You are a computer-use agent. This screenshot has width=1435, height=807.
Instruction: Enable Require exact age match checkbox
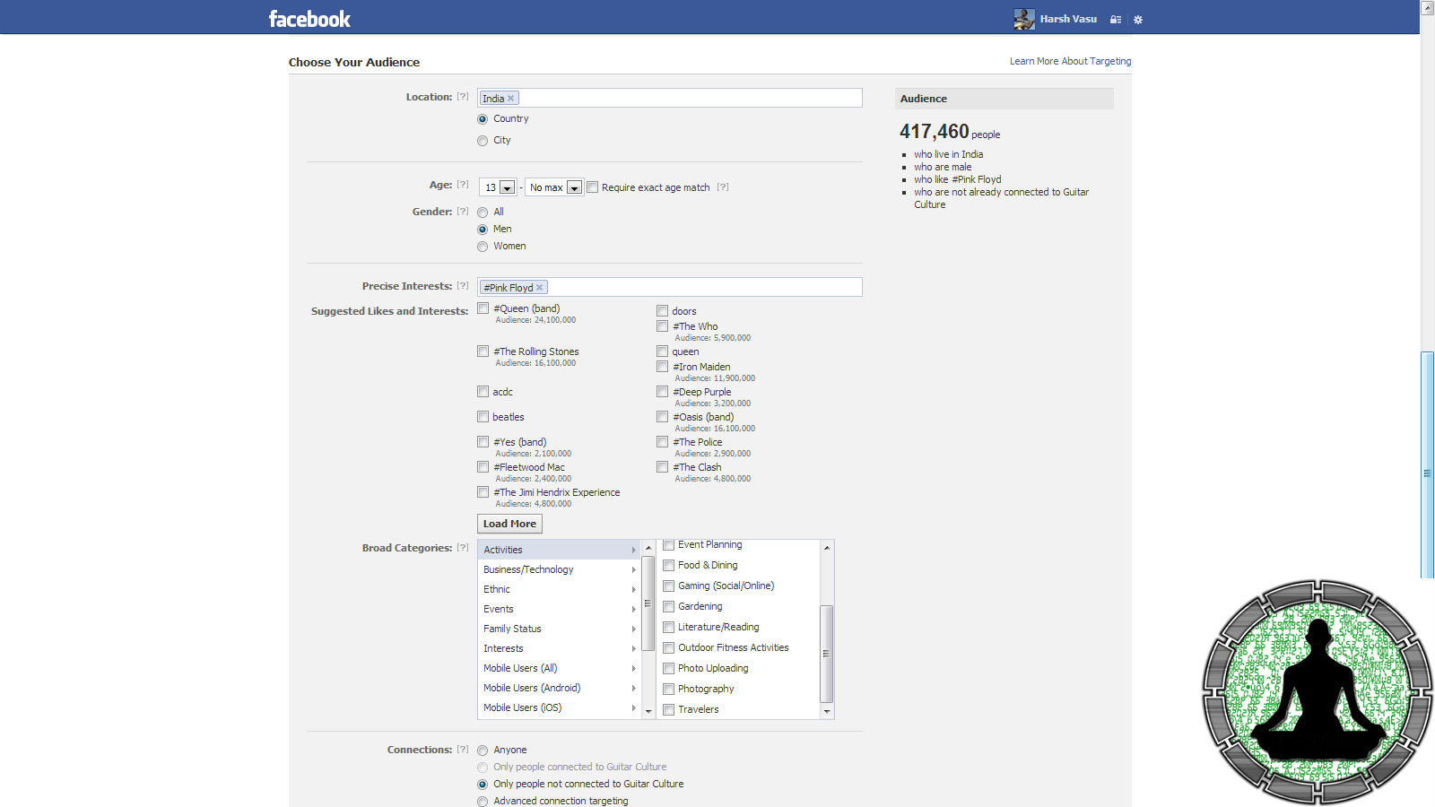pyautogui.click(x=592, y=187)
